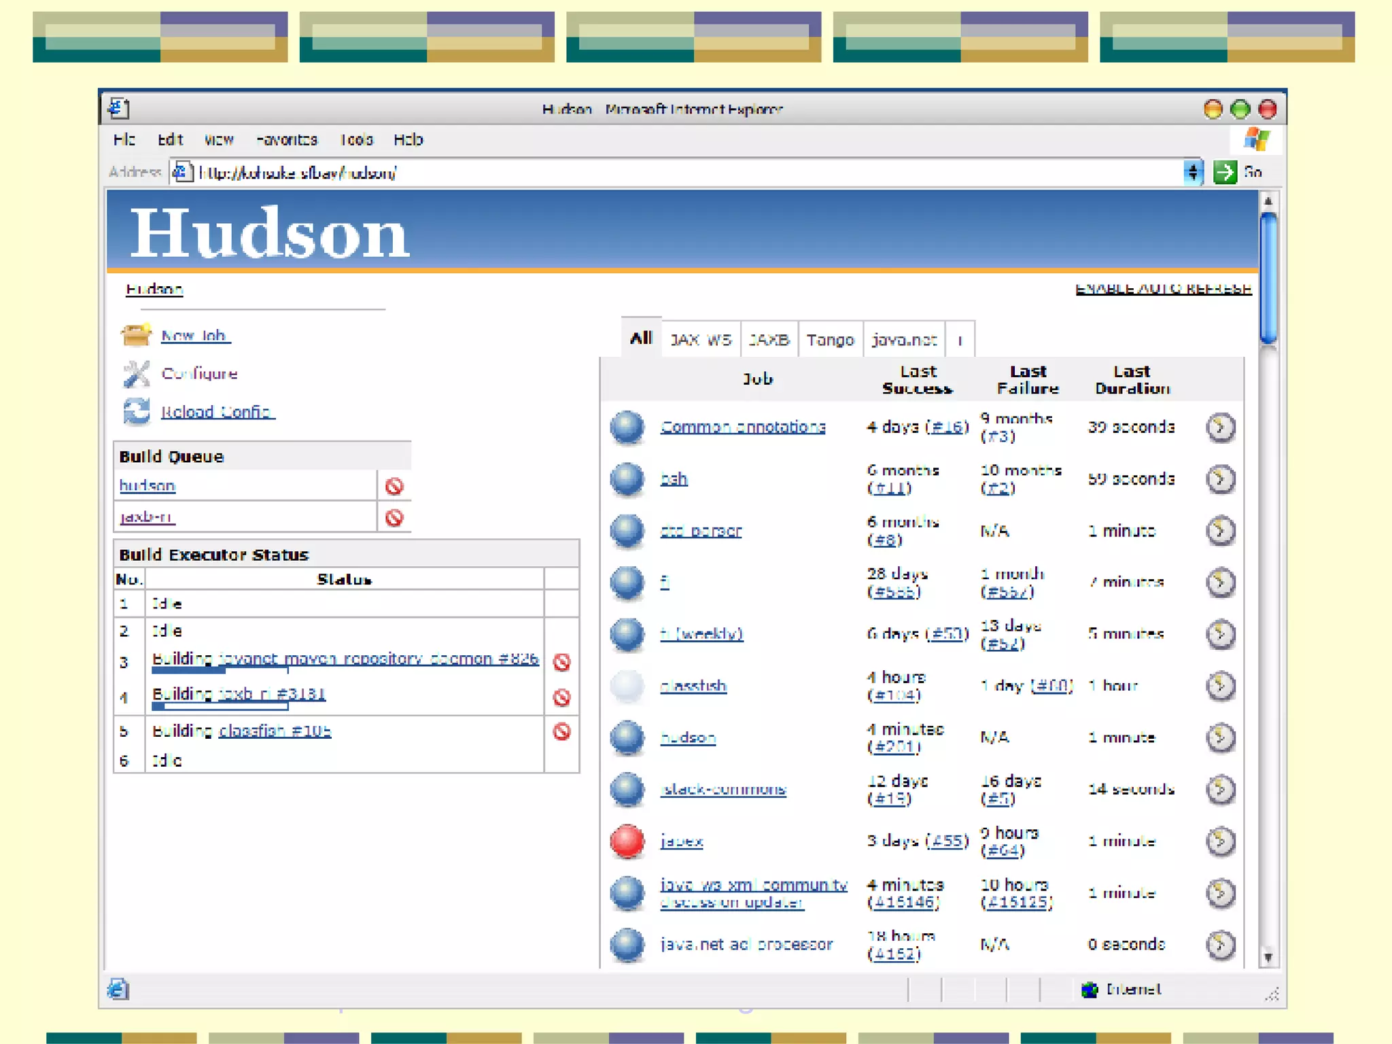Click the Last Success column header
This screenshot has height=1044, width=1392.
(918, 380)
